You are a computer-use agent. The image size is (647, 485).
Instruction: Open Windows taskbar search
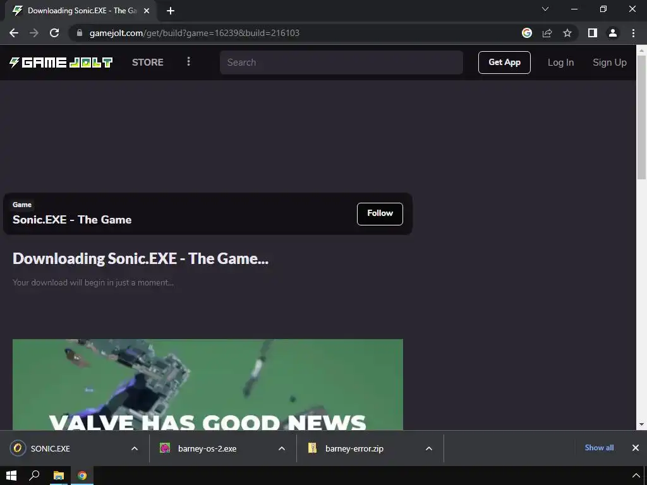point(34,476)
